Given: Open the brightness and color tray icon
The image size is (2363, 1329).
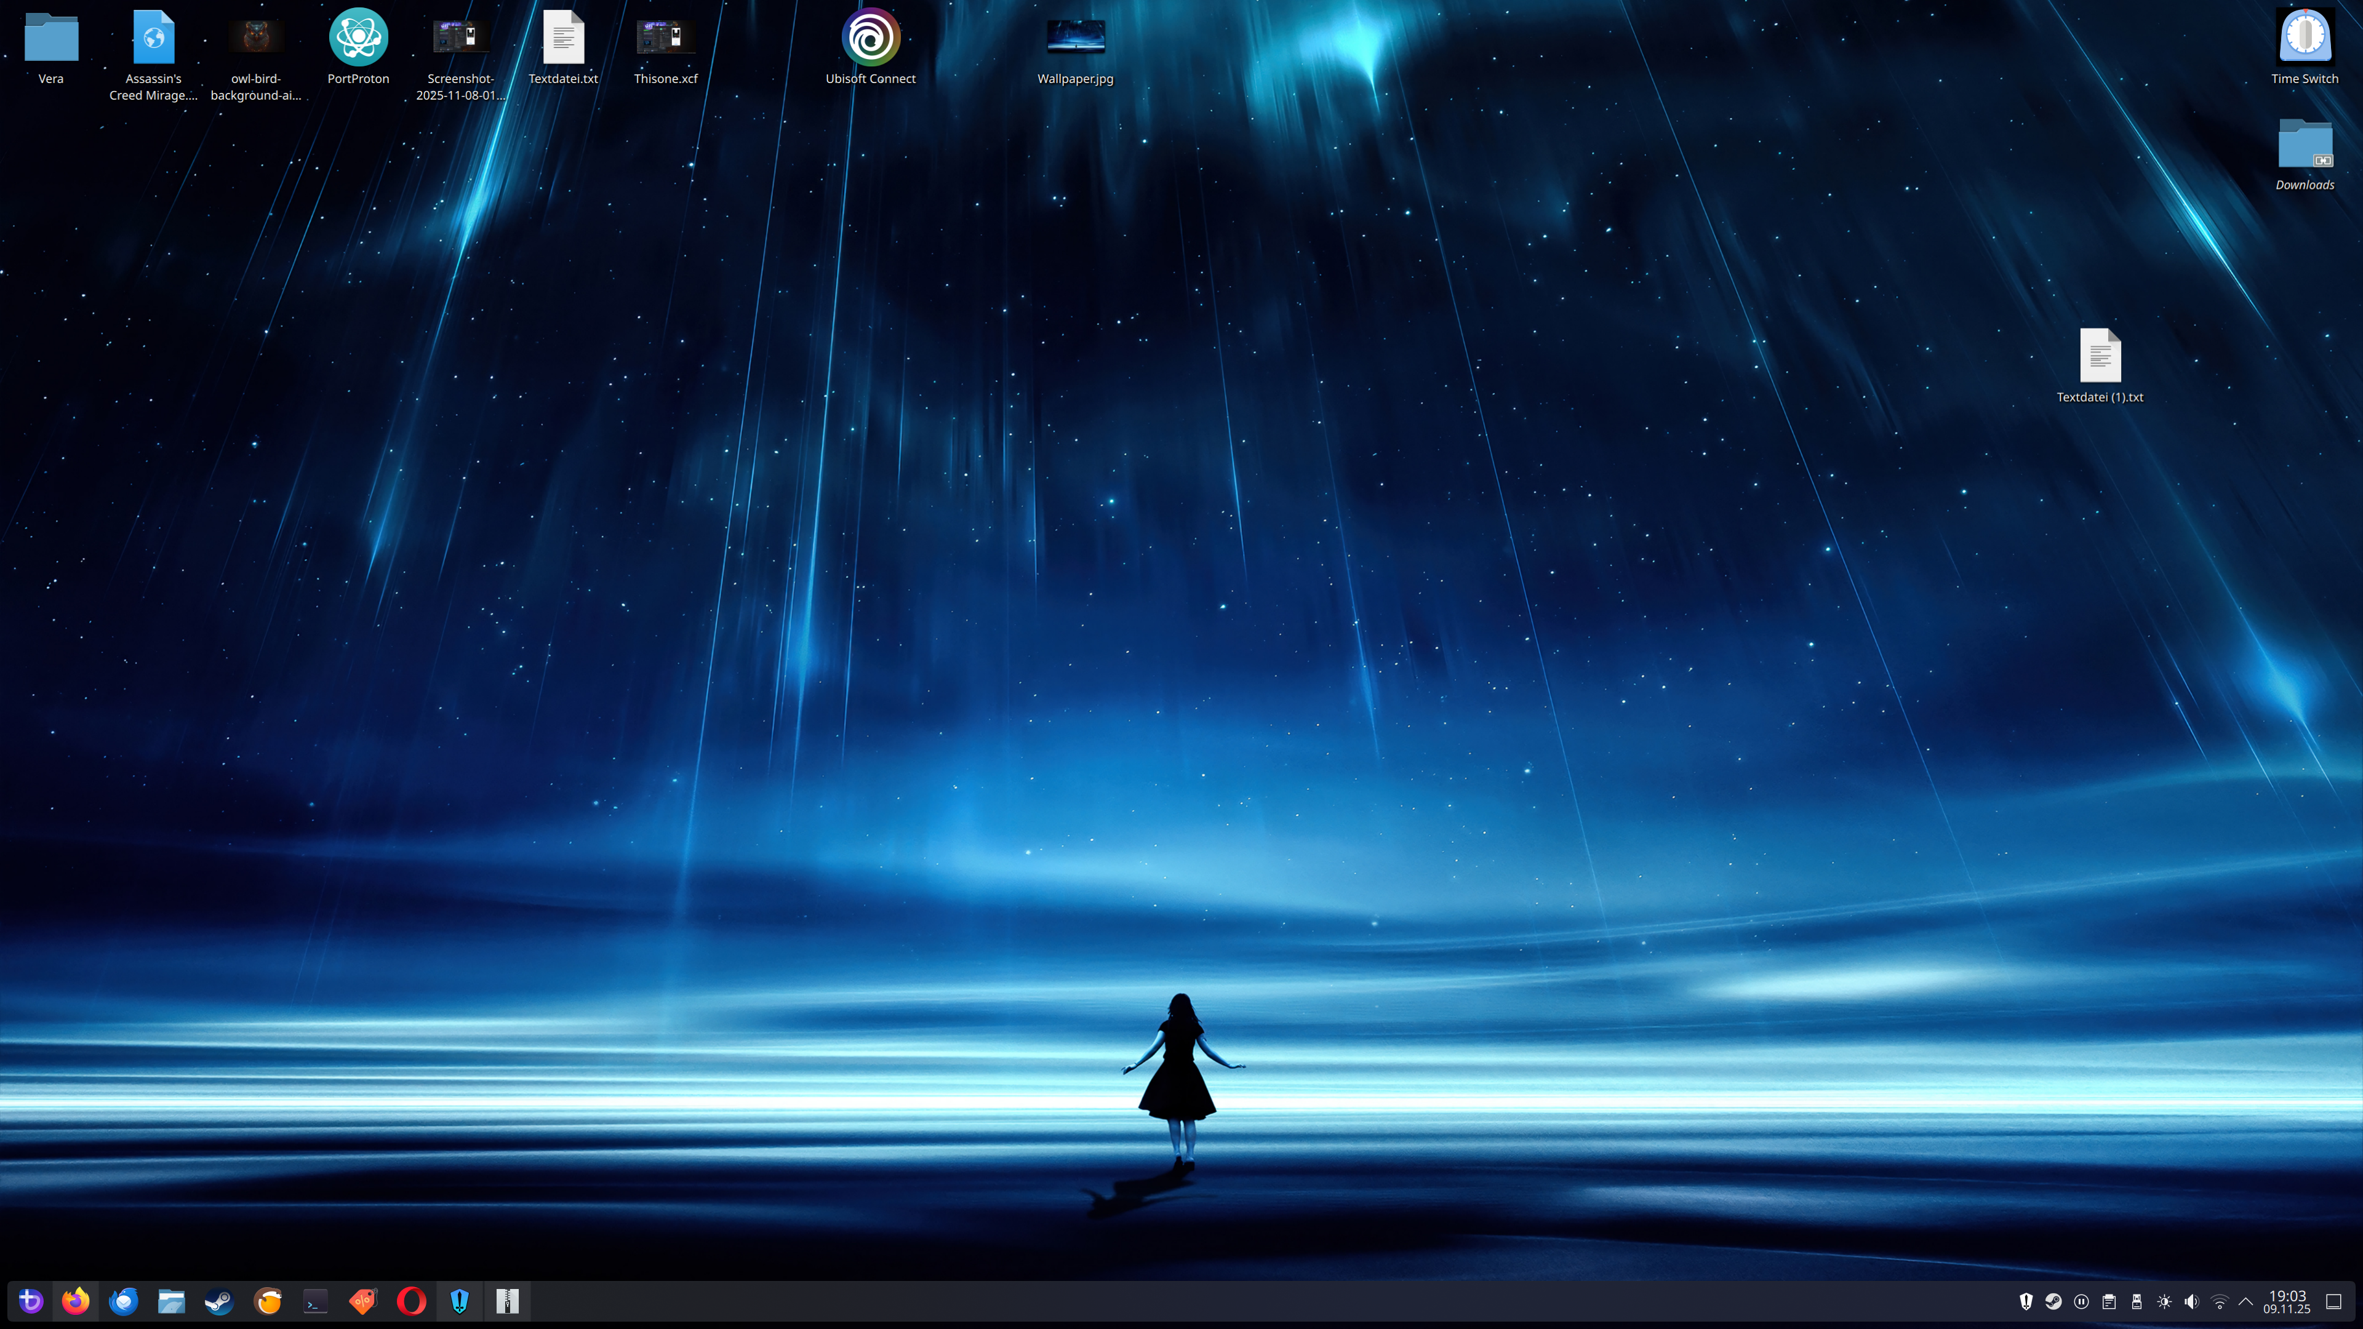Looking at the screenshot, I should tap(2164, 1301).
